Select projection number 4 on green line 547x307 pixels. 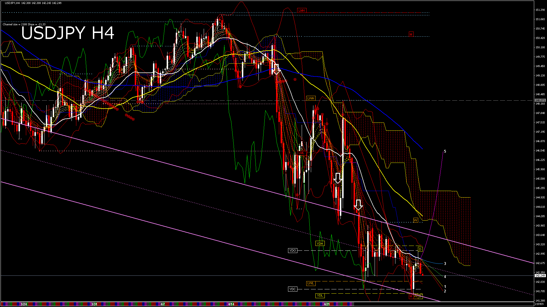[x=445, y=277]
